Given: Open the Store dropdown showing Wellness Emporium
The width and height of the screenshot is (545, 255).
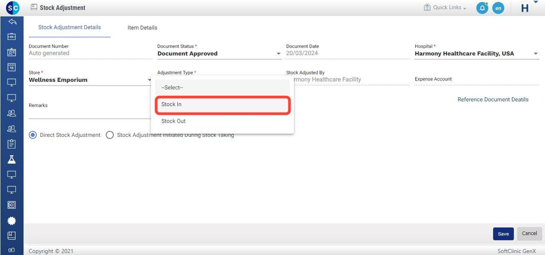Looking at the screenshot, I should pos(91,80).
